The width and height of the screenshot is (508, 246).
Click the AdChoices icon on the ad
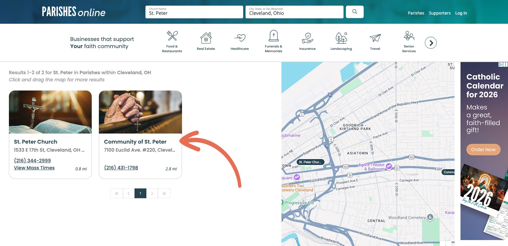pos(501,64)
